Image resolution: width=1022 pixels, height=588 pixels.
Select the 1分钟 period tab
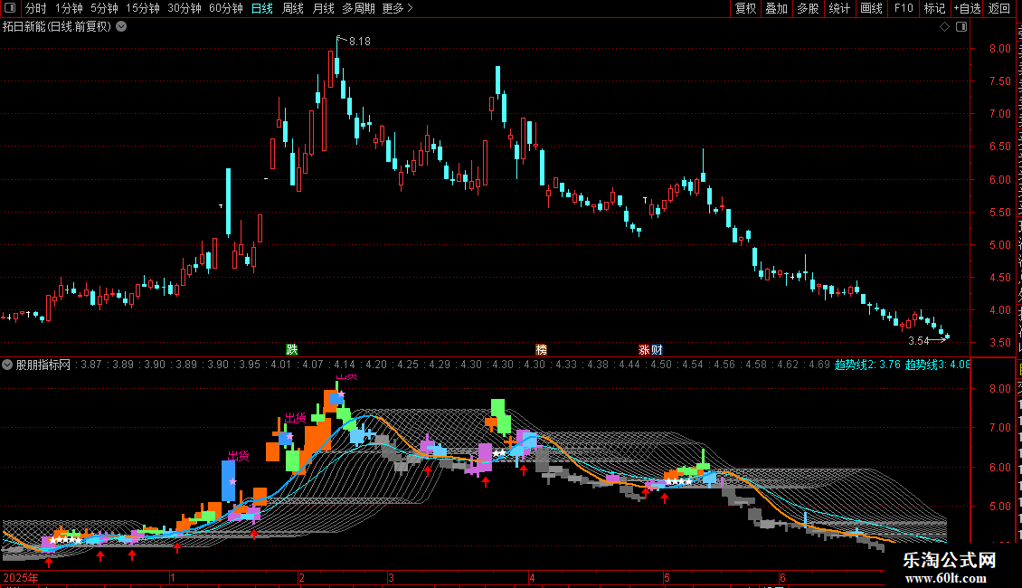[69, 8]
